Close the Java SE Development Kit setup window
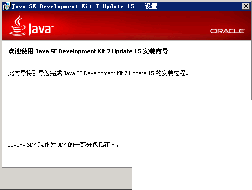 click(246, 6)
